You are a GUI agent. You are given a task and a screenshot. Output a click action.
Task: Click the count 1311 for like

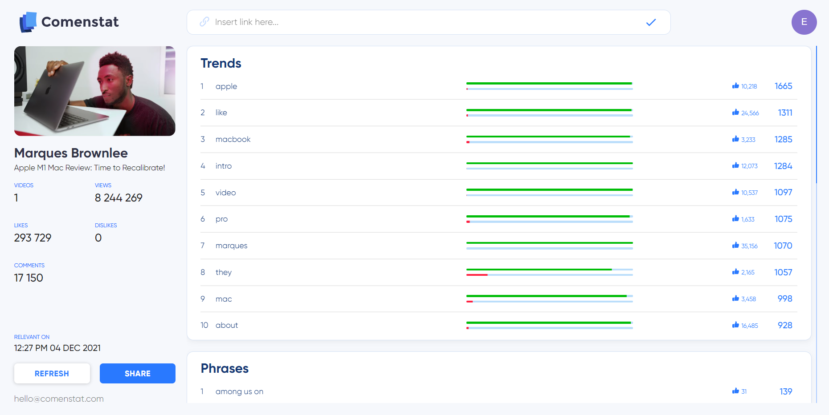coord(785,113)
